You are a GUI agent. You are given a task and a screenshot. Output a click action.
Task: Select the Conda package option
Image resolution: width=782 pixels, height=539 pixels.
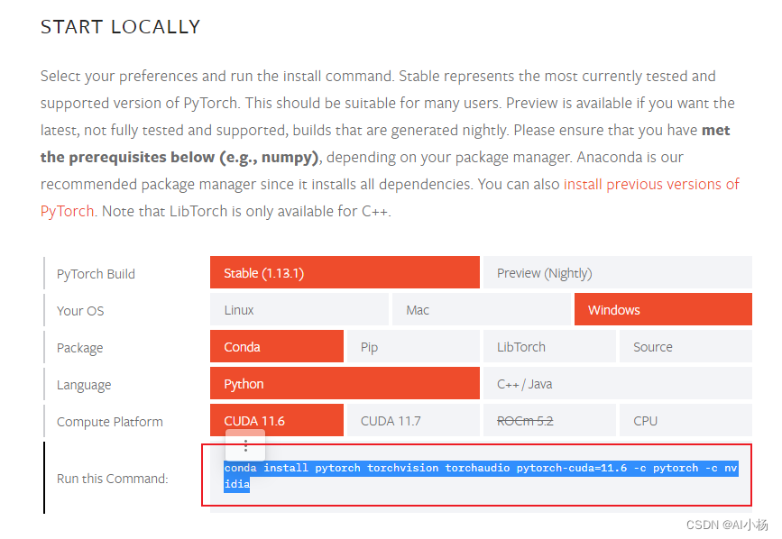pyautogui.click(x=277, y=346)
